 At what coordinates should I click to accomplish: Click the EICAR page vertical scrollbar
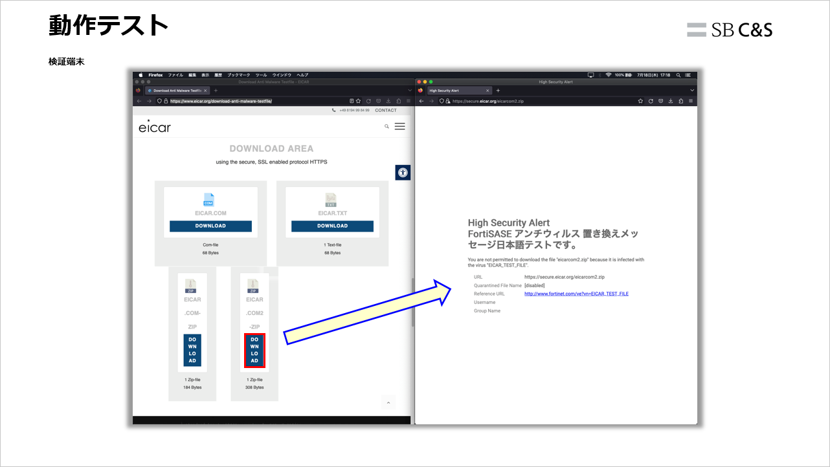pyautogui.click(x=412, y=302)
